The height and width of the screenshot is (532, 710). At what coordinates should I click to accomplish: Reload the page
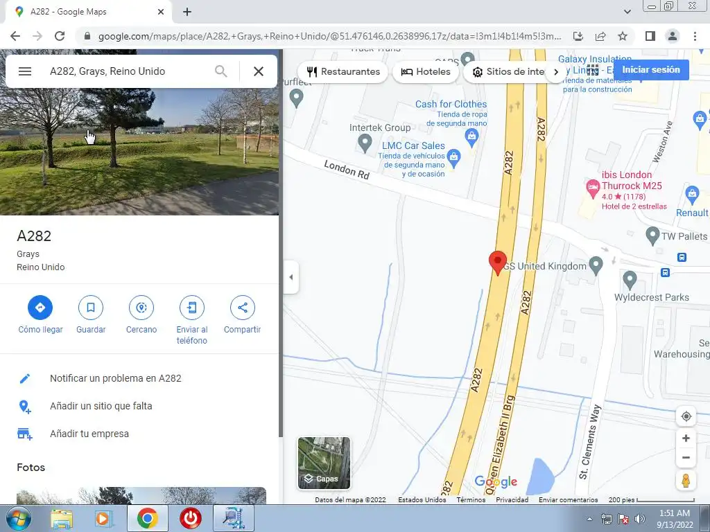click(x=60, y=36)
